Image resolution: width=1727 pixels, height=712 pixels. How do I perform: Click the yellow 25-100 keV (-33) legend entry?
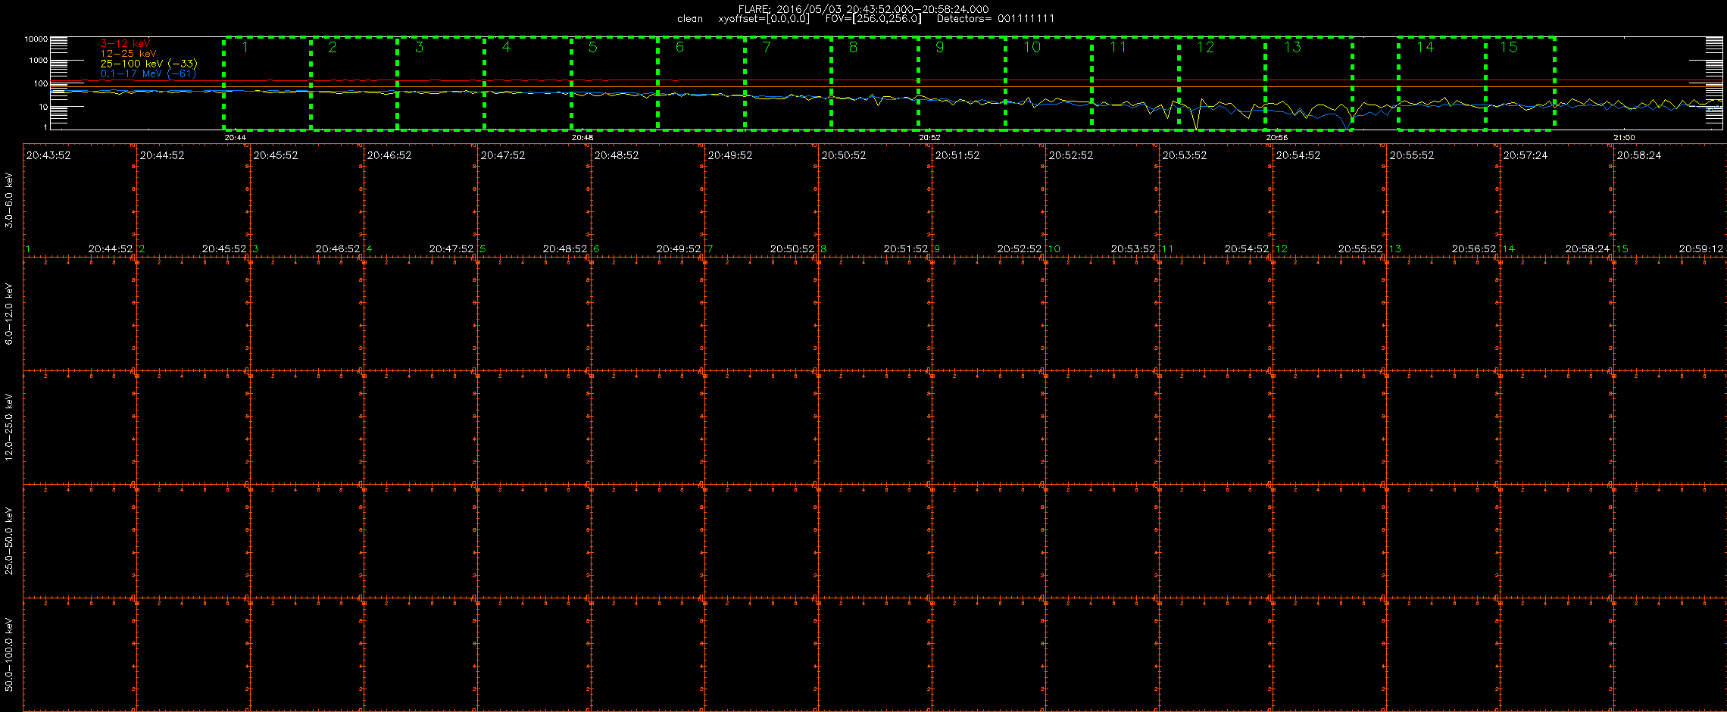pos(148,64)
